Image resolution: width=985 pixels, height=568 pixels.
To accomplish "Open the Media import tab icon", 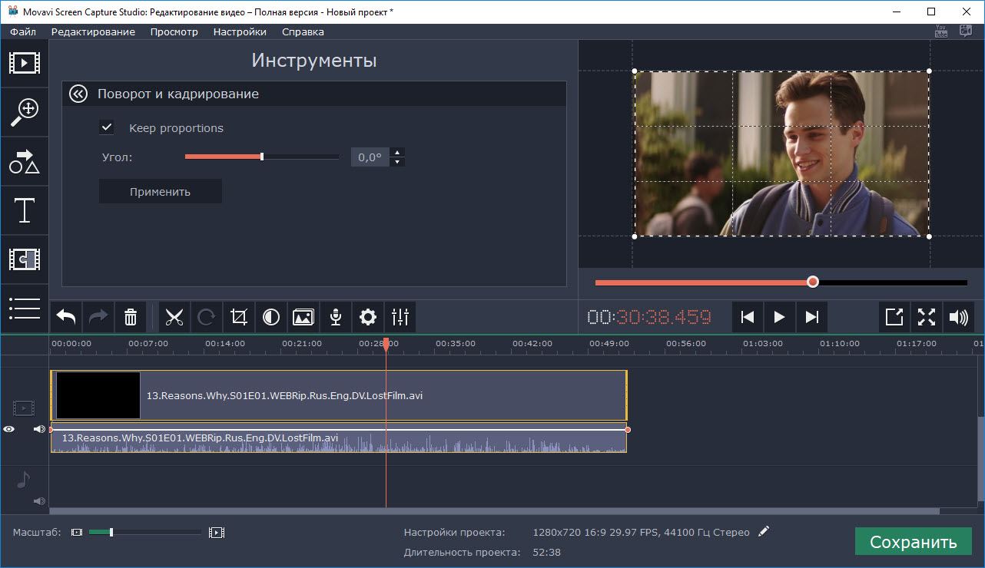I will 24,62.
